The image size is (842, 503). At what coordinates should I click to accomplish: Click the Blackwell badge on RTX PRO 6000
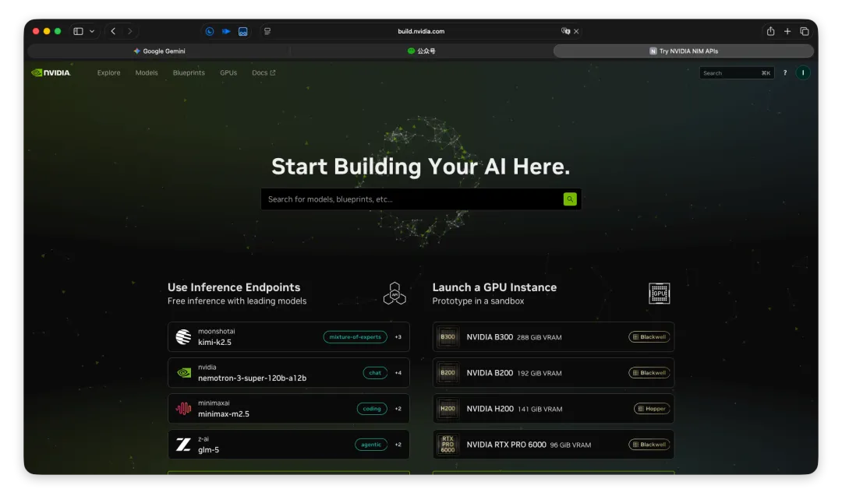[x=649, y=445]
